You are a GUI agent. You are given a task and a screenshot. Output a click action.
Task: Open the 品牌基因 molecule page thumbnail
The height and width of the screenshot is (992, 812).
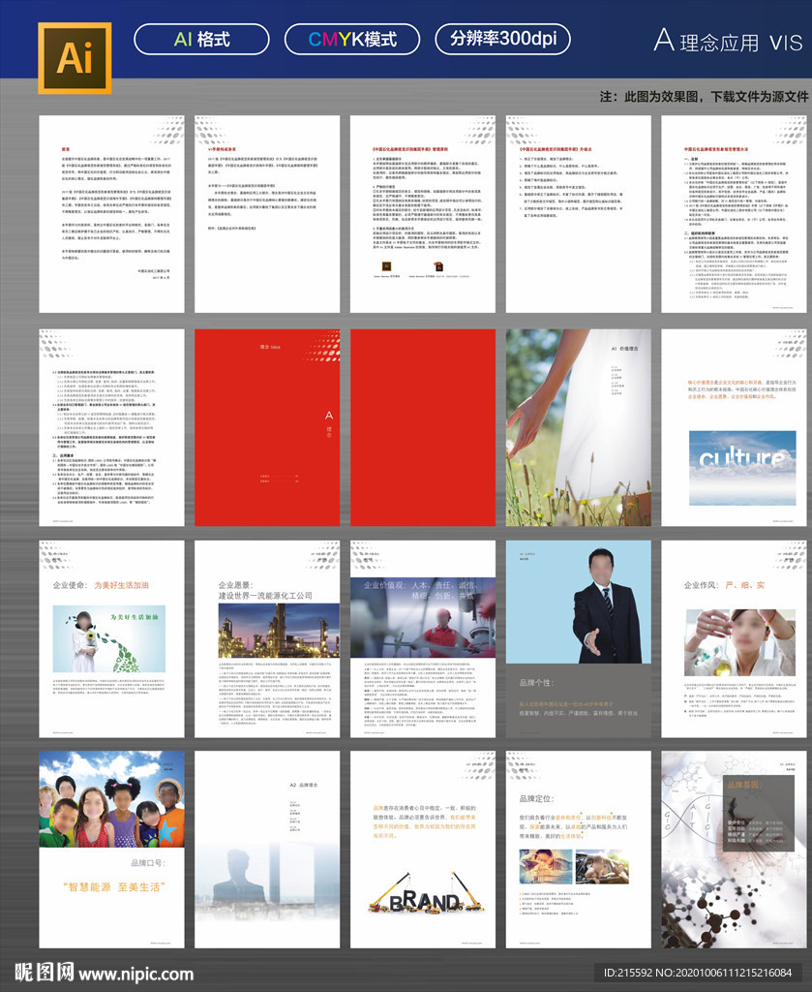(734, 850)
